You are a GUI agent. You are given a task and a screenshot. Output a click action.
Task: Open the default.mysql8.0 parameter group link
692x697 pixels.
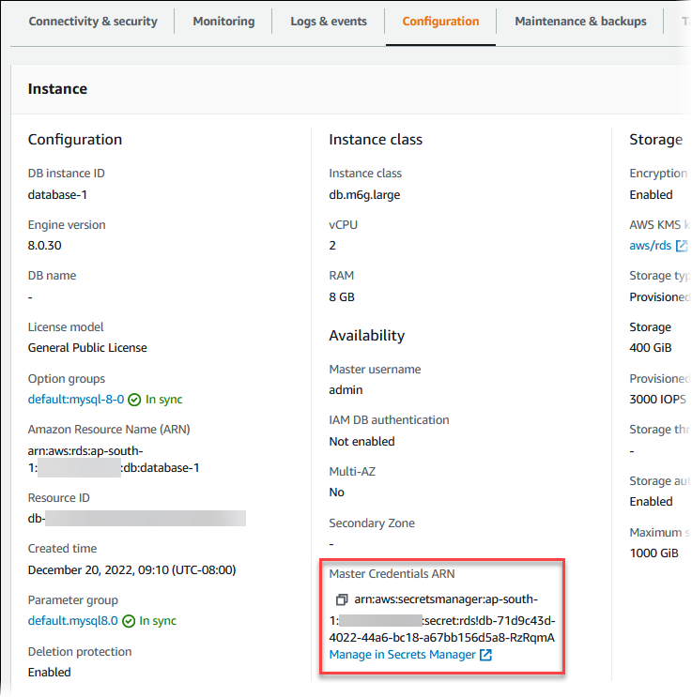pos(72,621)
